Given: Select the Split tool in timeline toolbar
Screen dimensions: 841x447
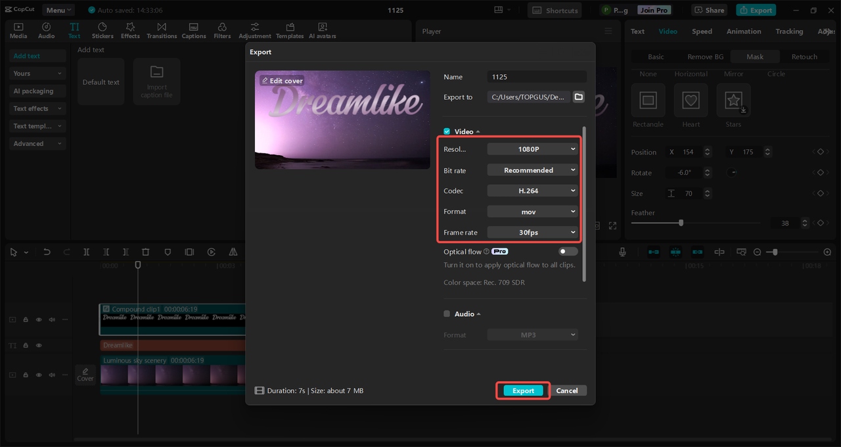Looking at the screenshot, I should (x=86, y=252).
